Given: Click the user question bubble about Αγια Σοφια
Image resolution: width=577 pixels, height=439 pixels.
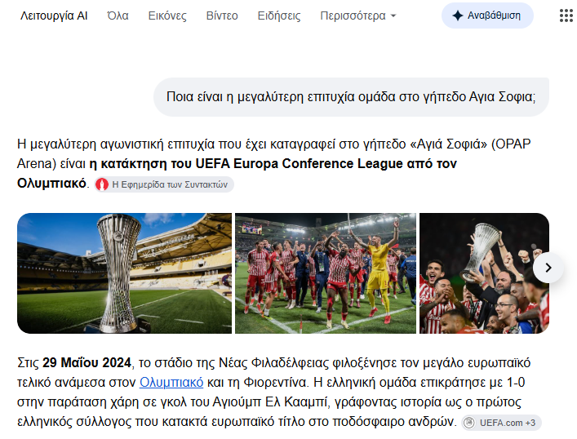Looking at the screenshot, I should [x=351, y=97].
